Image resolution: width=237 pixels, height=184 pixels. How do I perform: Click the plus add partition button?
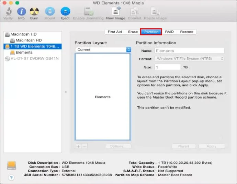78,146
